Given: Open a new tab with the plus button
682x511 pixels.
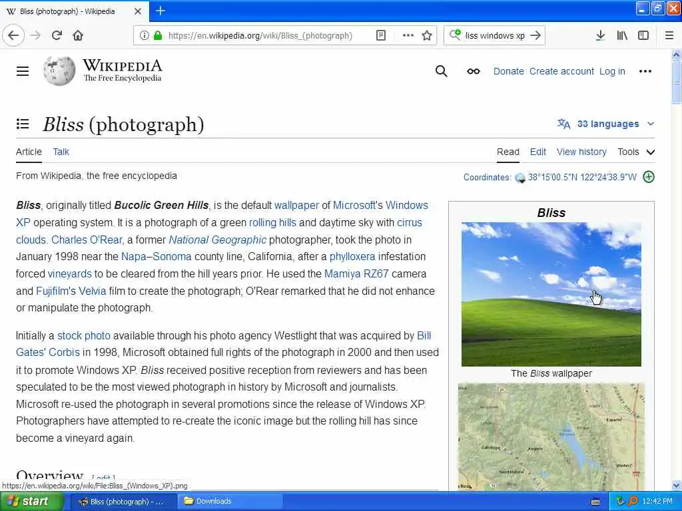Looking at the screenshot, I should (161, 11).
